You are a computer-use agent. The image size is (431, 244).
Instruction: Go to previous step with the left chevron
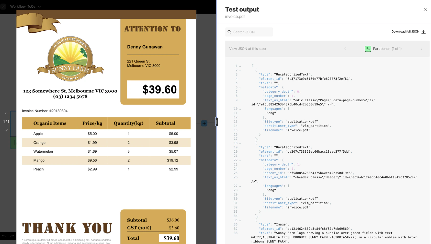pyautogui.click(x=345, y=49)
